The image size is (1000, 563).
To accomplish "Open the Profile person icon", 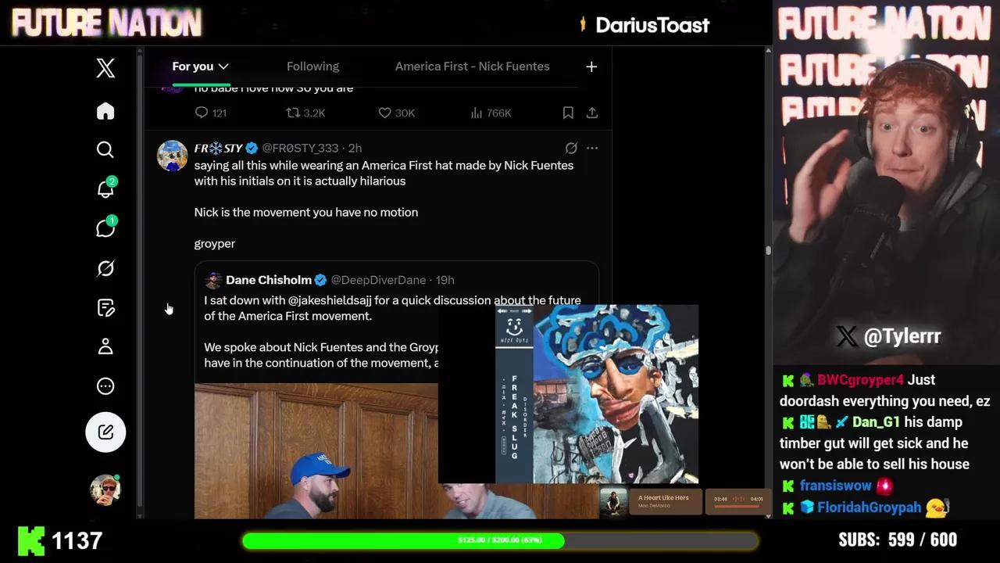I will [x=105, y=346].
